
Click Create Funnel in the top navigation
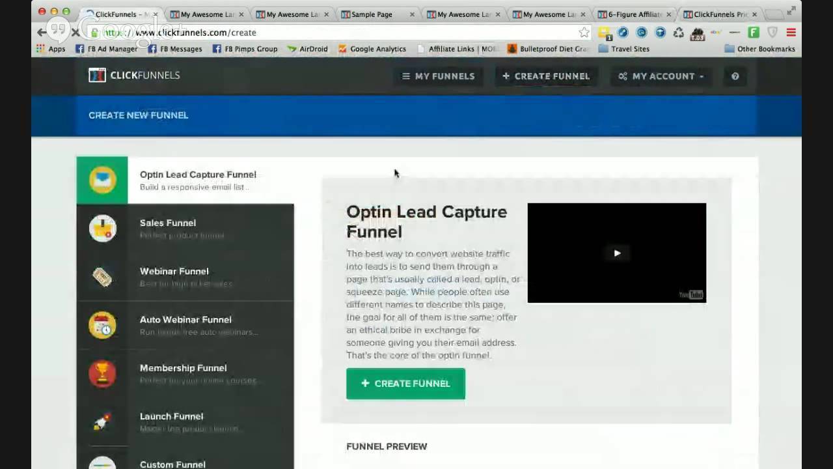click(546, 76)
